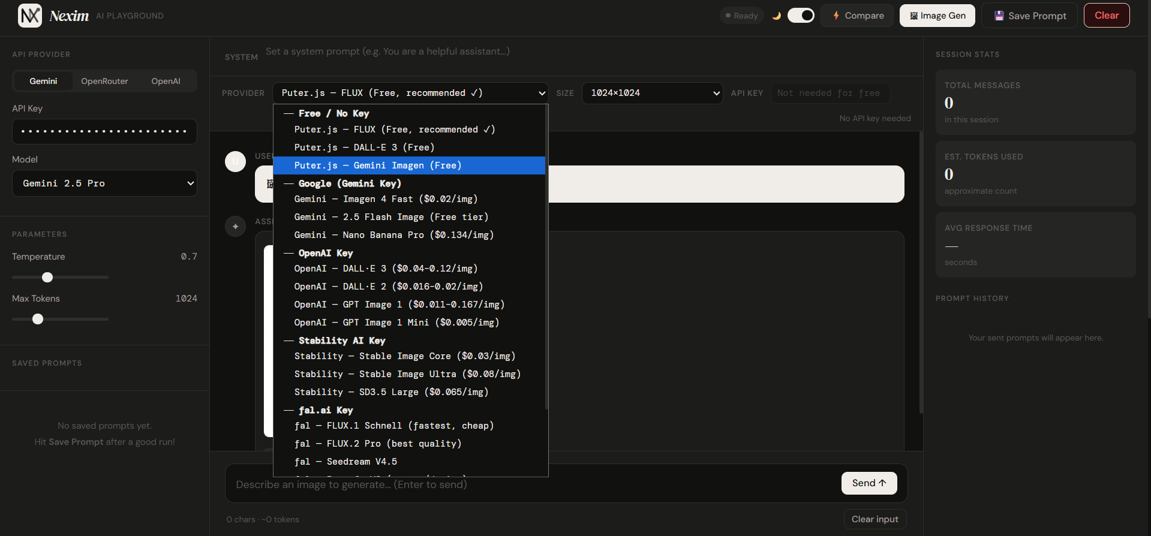Adjust the Temperature slider handle
This screenshot has width=1151, height=536.
47,277
